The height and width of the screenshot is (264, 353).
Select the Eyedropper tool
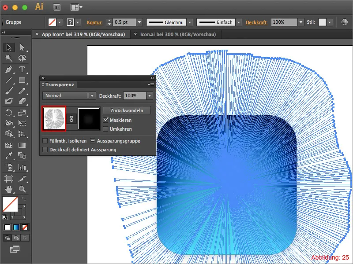[9, 156]
